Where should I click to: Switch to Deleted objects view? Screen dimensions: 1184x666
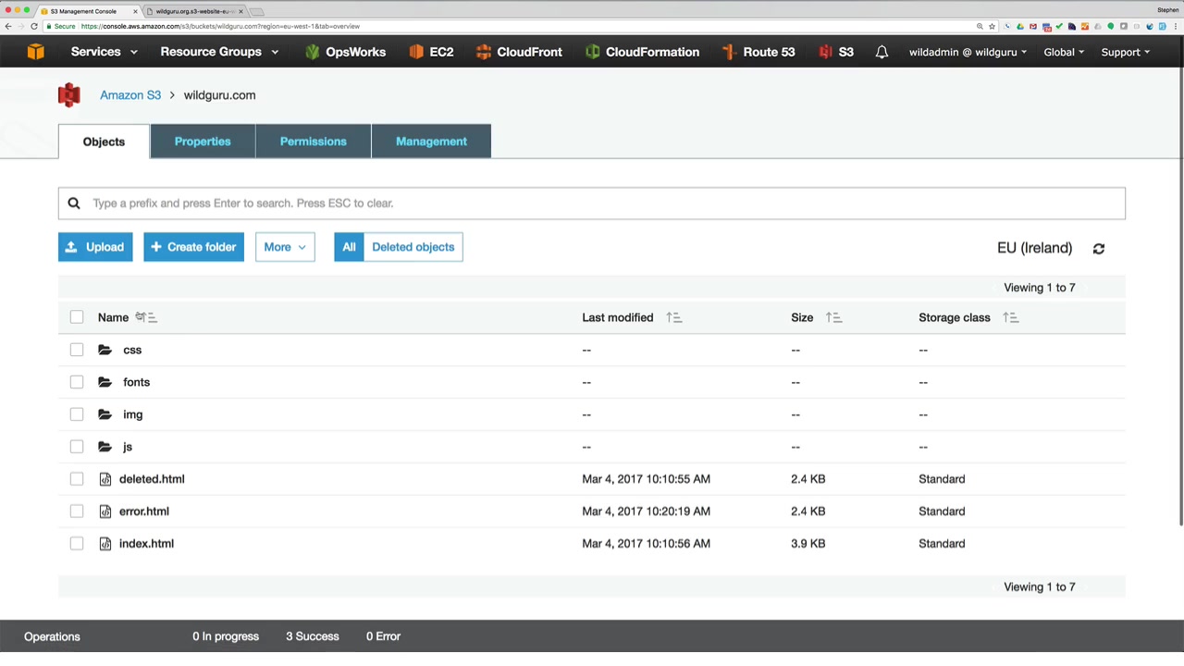[x=413, y=247]
